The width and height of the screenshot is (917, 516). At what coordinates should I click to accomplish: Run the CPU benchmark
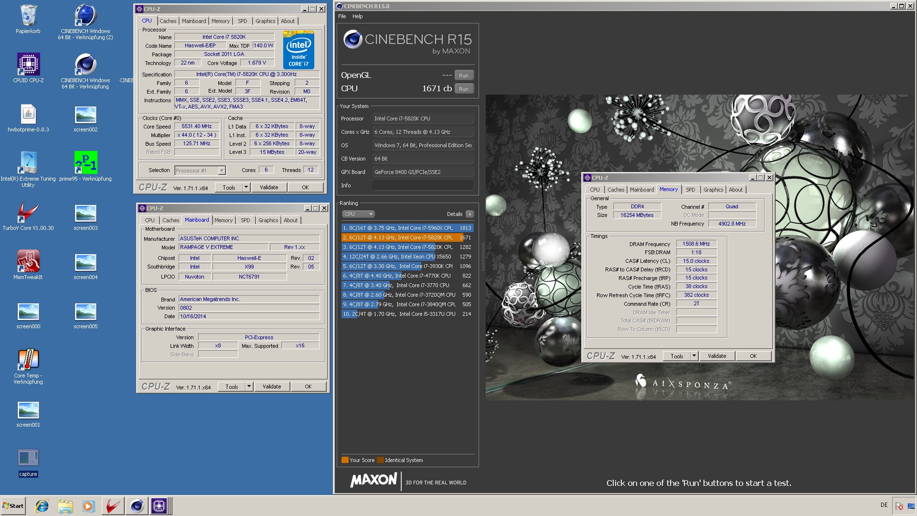(x=464, y=89)
